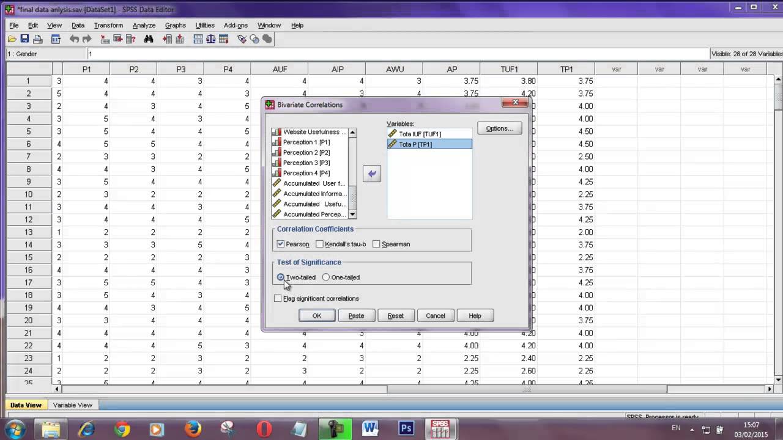Click the variable list scroll down arrow
This screenshot has height=440, width=783.
point(352,215)
